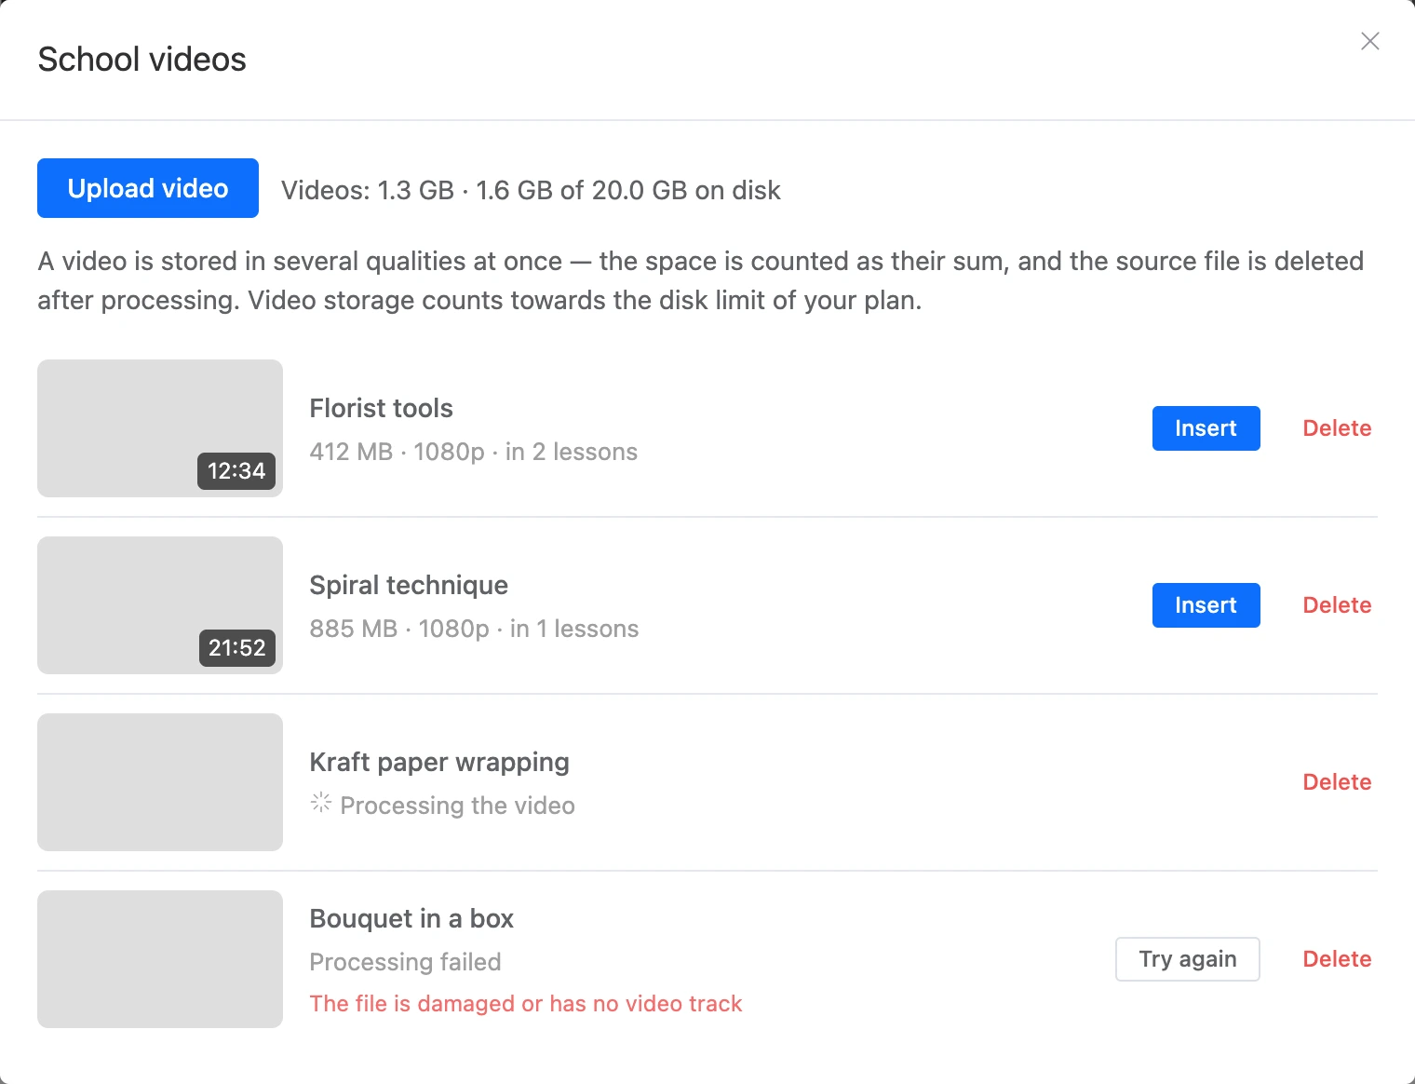Click the School videos heading
Screen dimensions: 1415x1084
(x=141, y=60)
